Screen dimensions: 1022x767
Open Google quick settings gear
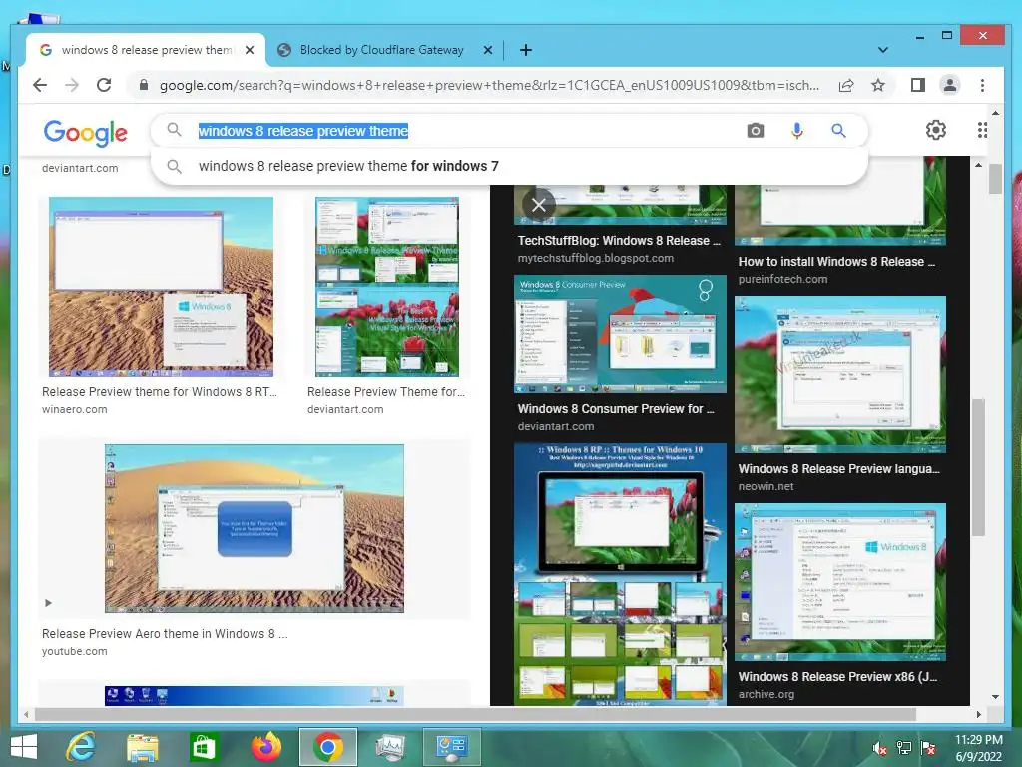pyautogui.click(x=936, y=130)
